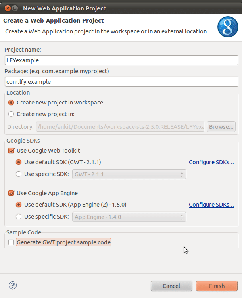Choose Use default SDK (GWT - 2.1.1)
The image size is (242, 298).
(19, 162)
